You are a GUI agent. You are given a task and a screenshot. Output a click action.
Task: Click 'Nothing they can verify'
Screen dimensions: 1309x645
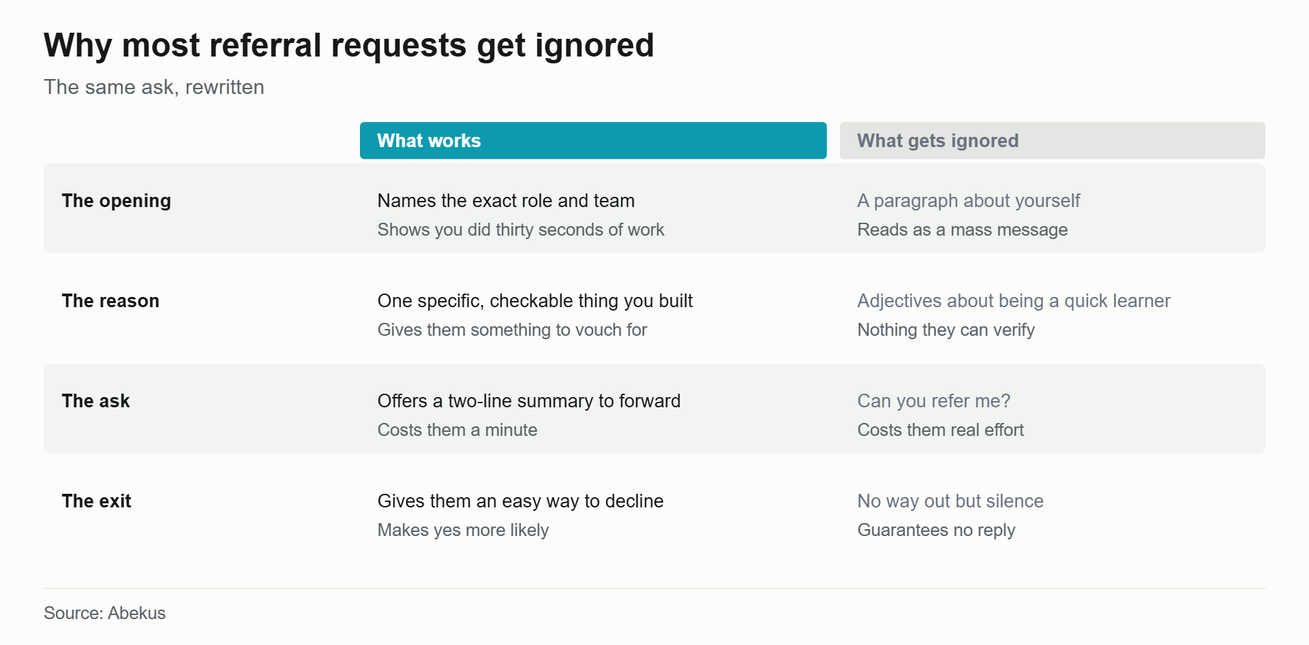[x=946, y=330]
